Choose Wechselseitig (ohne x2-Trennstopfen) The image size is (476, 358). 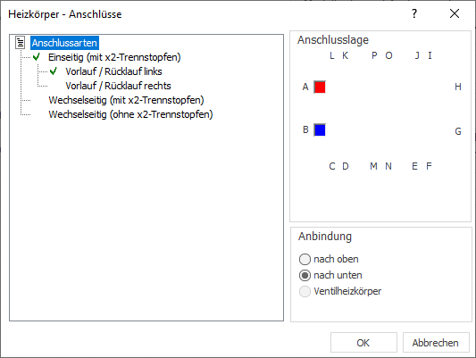tap(130, 114)
